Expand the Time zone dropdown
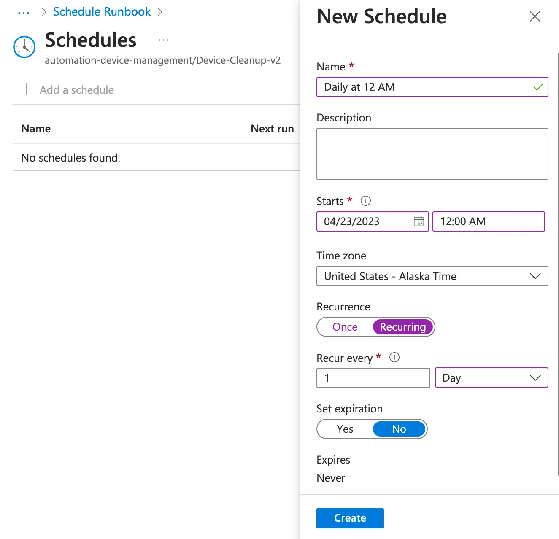The image size is (559, 539). pyautogui.click(x=432, y=276)
